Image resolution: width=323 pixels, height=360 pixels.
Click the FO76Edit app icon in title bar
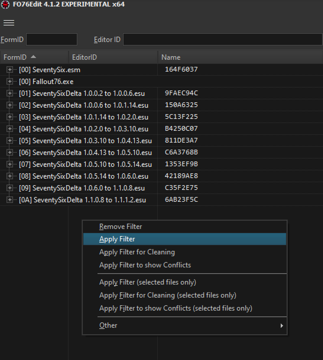pyautogui.click(x=5, y=5)
